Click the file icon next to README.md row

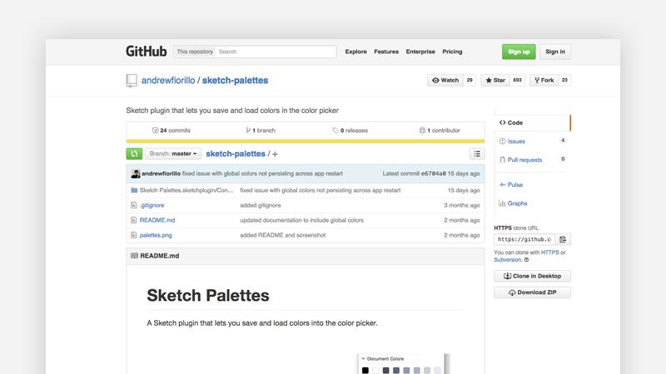[134, 220]
